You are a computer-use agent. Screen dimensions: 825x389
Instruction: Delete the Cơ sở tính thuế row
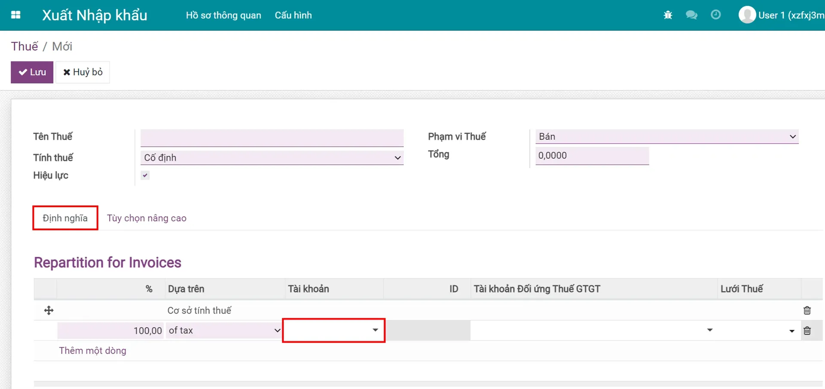[807, 311]
